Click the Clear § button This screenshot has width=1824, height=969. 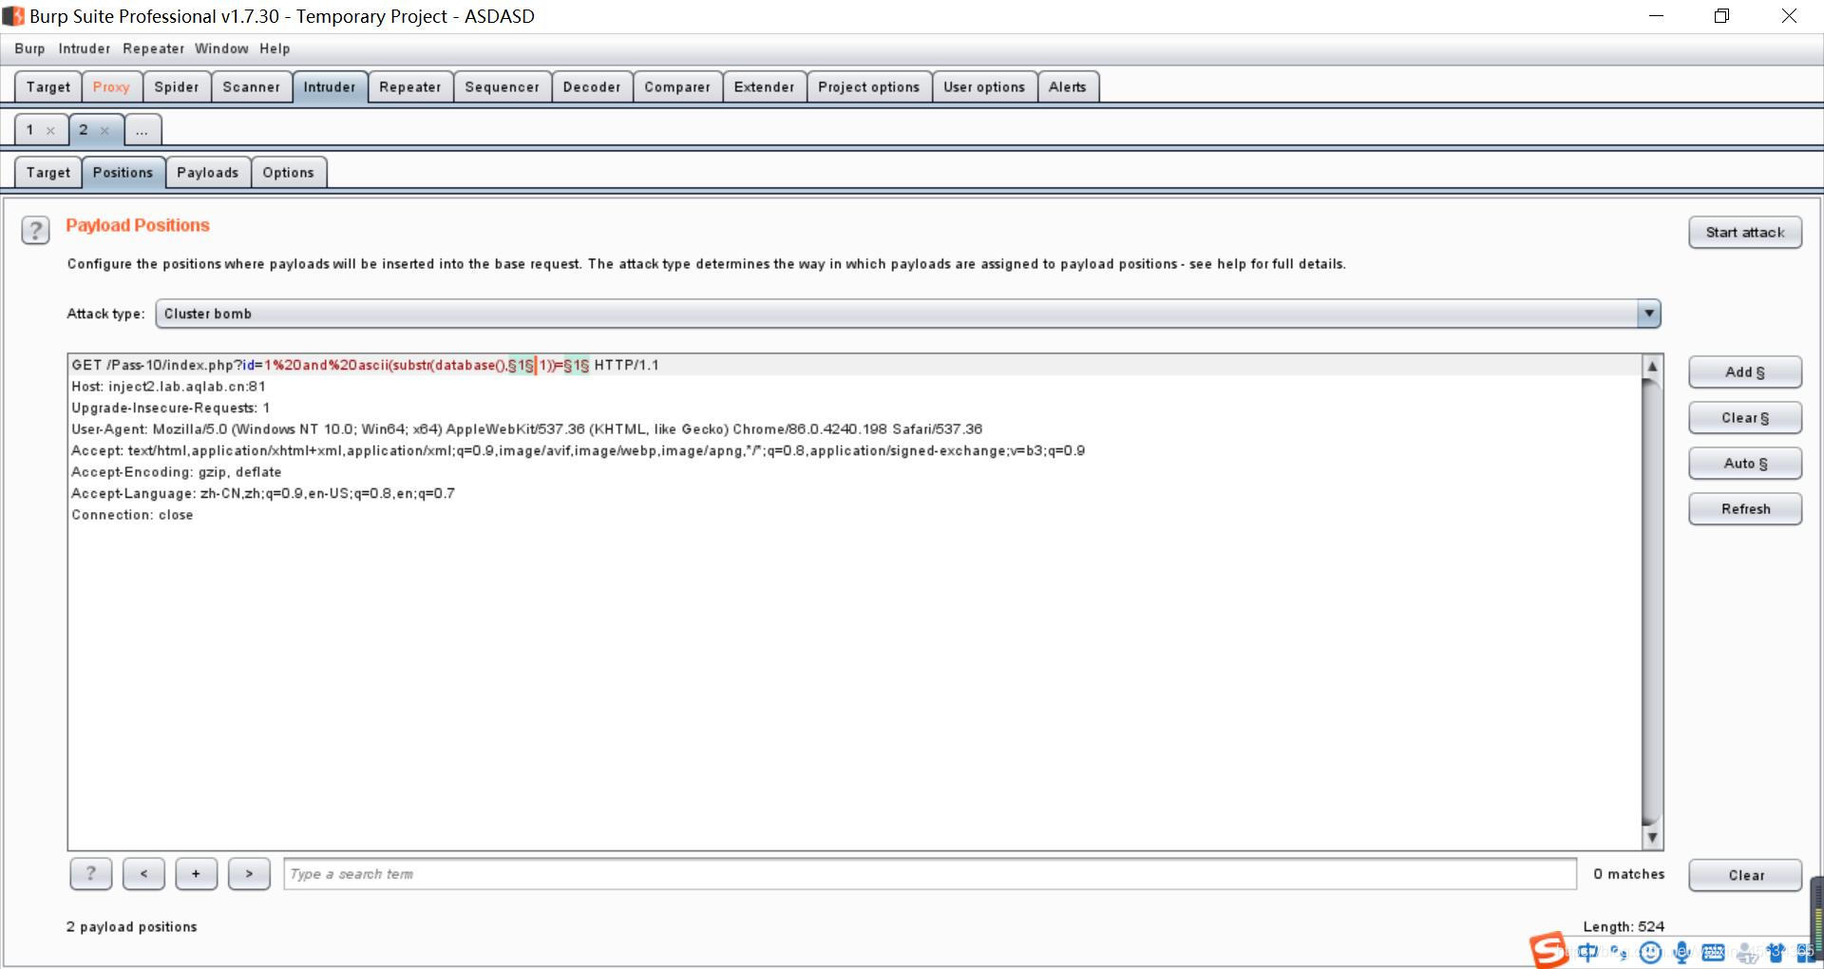[1745, 418]
